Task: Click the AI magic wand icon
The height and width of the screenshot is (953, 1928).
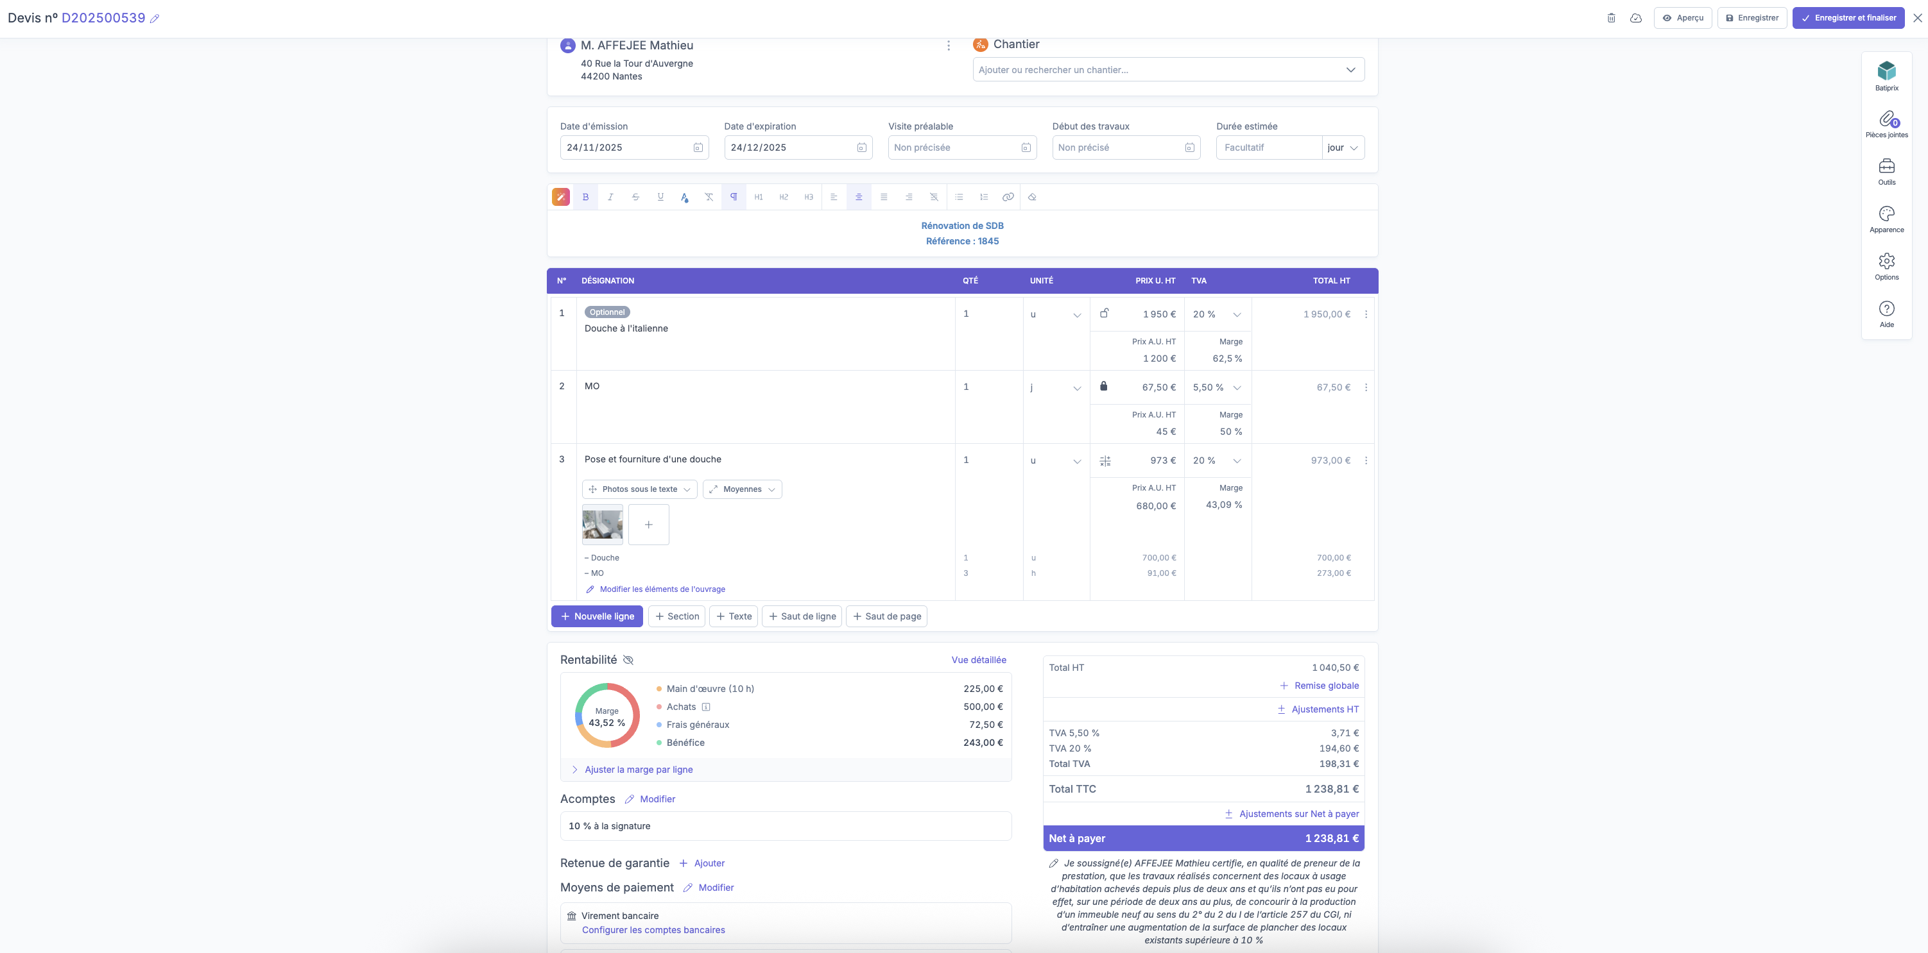Action: tap(560, 197)
